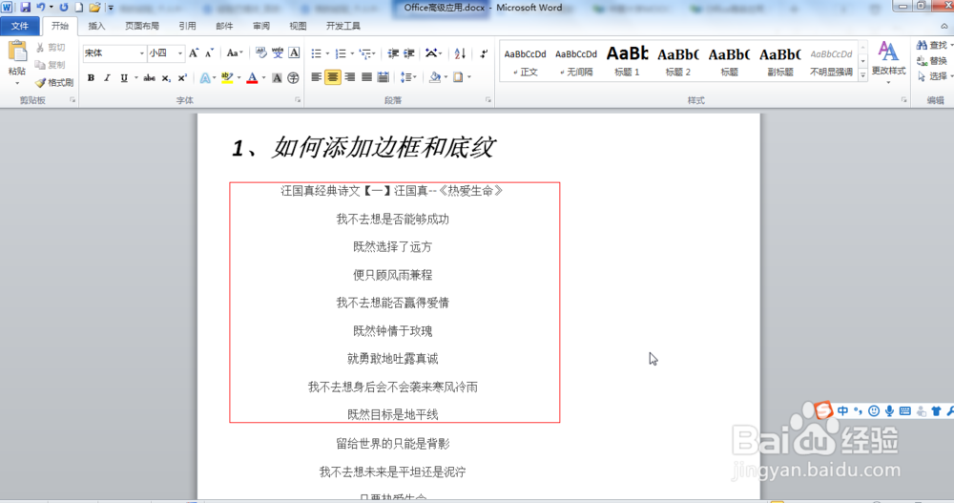Show or hide paragraph marks
Screen dimensions: 954x503
[x=483, y=53]
